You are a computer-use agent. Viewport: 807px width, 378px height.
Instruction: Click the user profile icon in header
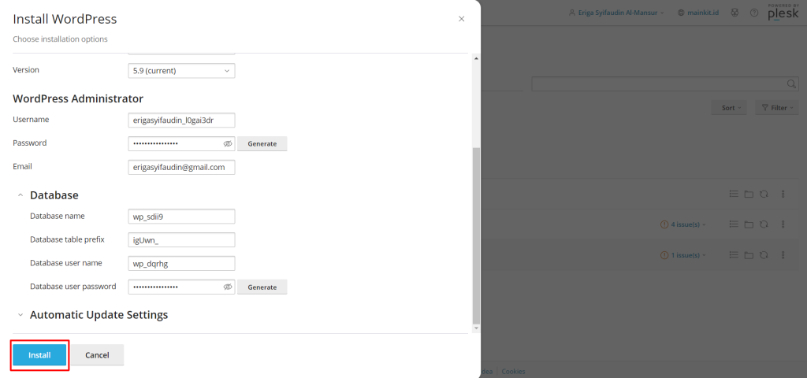(572, 13)
